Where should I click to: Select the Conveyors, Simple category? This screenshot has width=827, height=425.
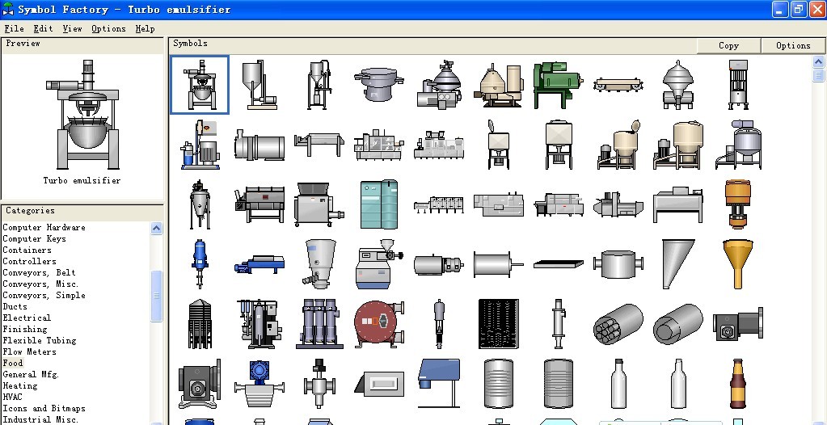(x=44, y=295)
